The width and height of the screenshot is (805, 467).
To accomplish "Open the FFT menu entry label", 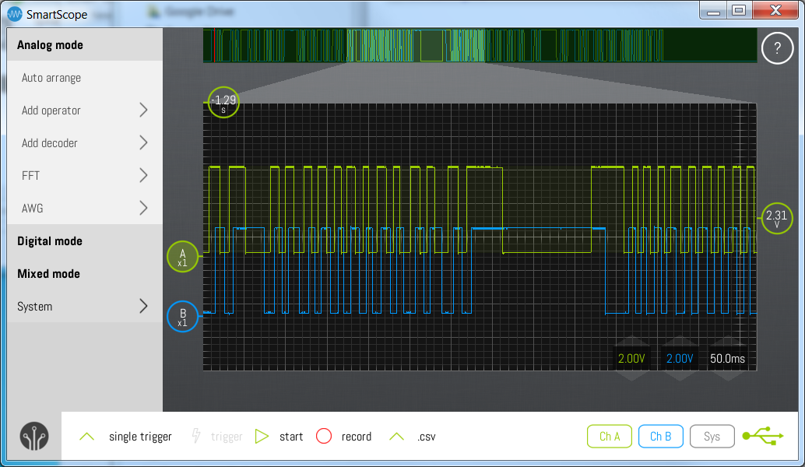I will [x=31, y=175].
